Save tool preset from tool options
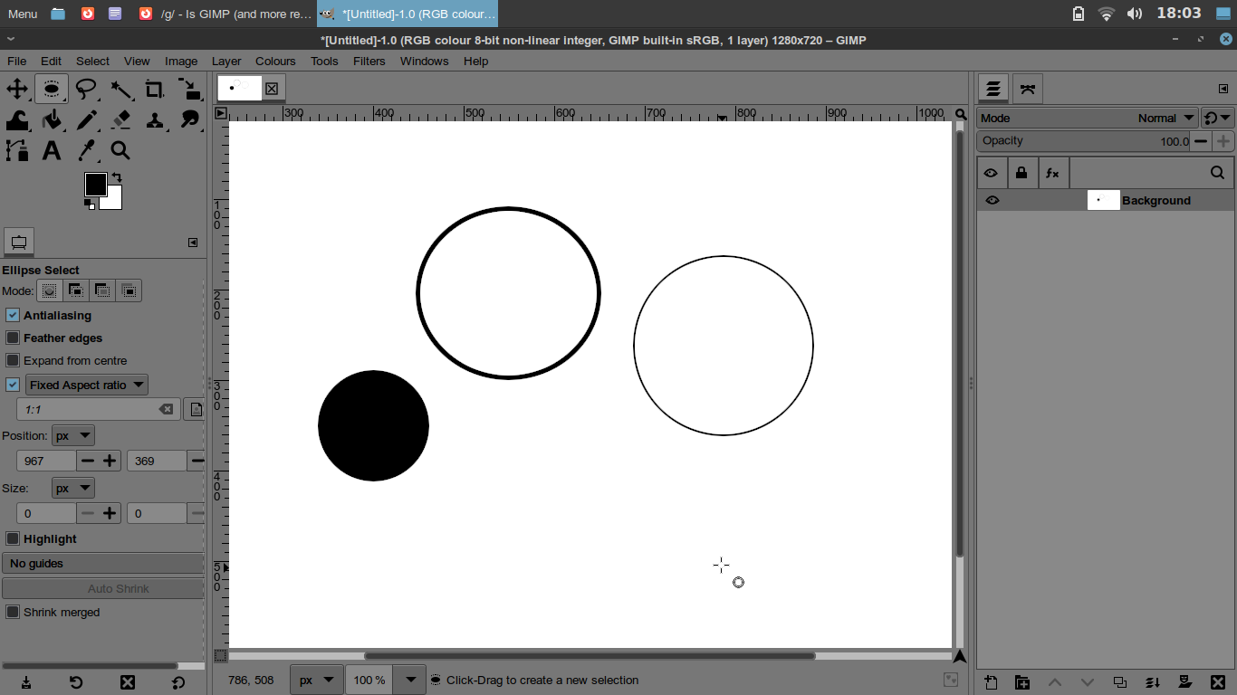This screenshot has height=695, width=1237. pyautogui.click(x=26, y=682)
